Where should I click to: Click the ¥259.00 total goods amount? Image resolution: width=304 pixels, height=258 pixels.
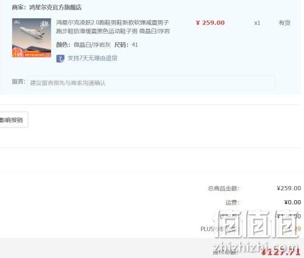[289, 188]
